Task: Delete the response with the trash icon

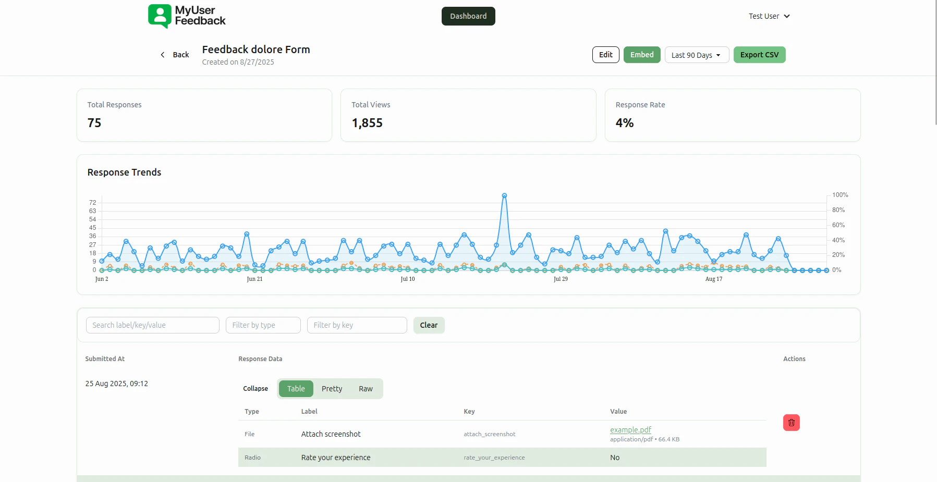Action: pos(790,423)
